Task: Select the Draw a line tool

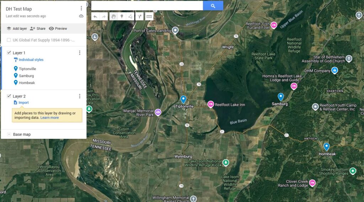Action: [x=130, y=16]
